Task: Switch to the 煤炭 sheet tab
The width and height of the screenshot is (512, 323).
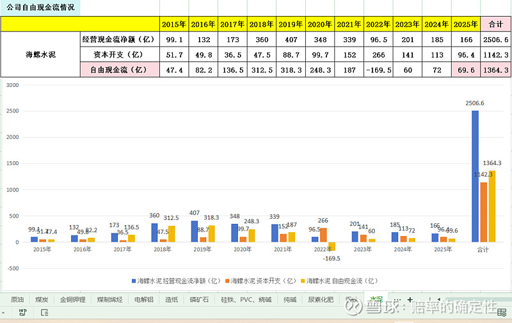Action: coord(42,299)
